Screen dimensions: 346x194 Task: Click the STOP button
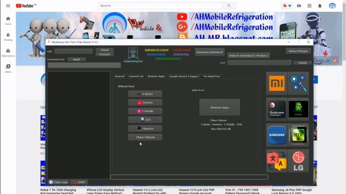pyautogui.click(x=79, y=182)
